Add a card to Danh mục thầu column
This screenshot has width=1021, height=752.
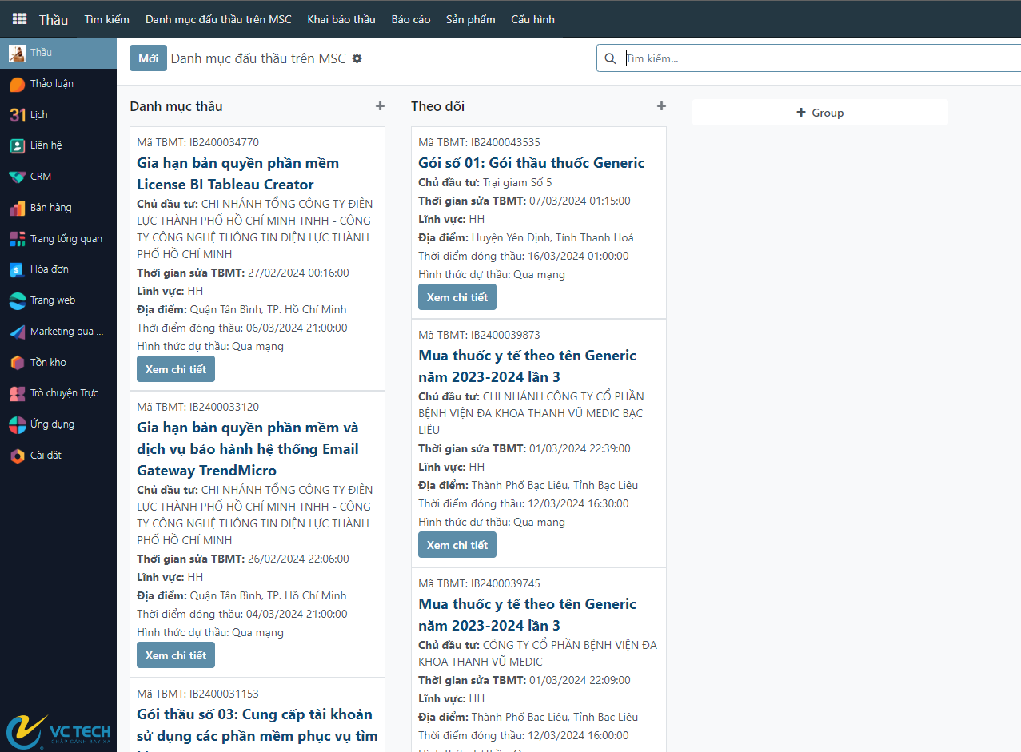click(x=380, y=106)
